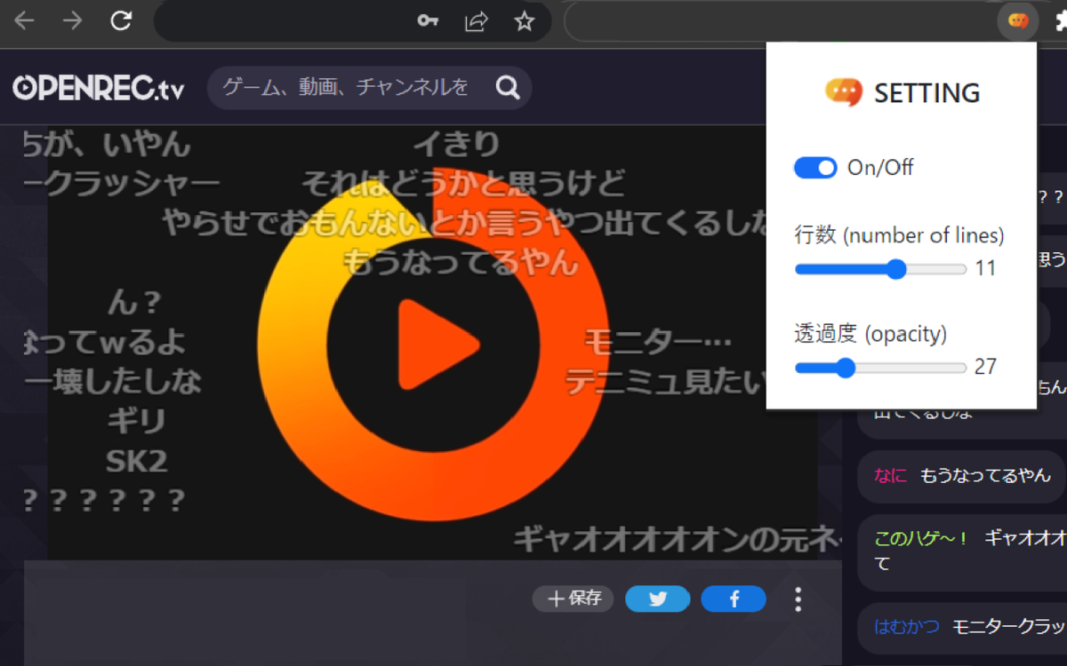
Task: Click the 行数 (number of lines) label
Action: tap(899, 236)
